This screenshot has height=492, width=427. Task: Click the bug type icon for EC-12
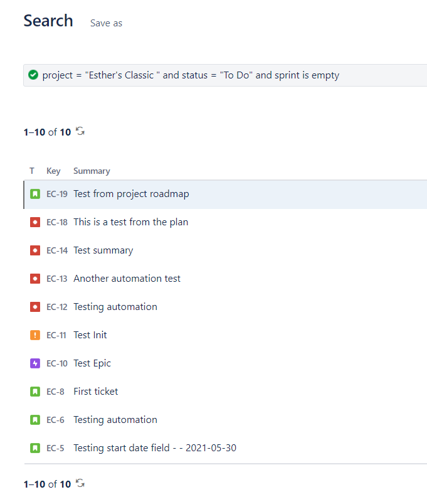coord(35,307)
